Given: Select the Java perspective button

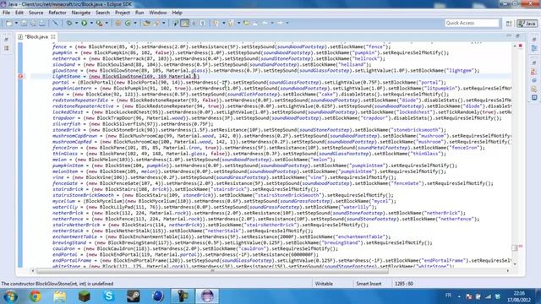Looking at the screenshot, I should tap(527, 24).
